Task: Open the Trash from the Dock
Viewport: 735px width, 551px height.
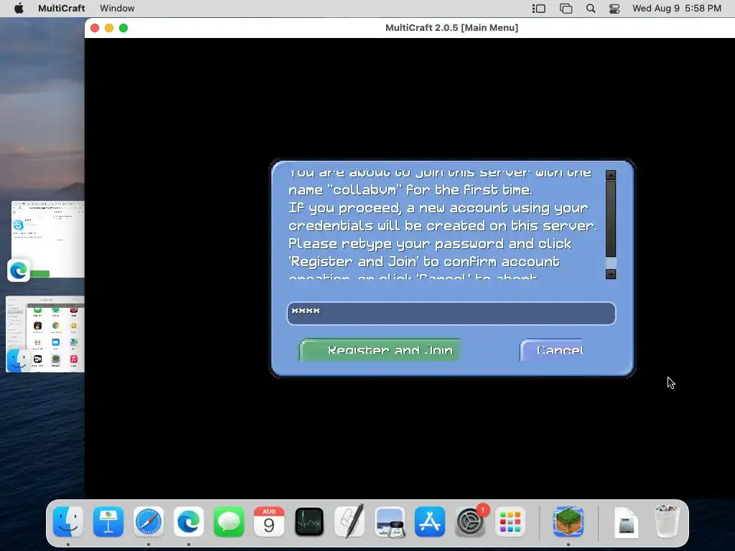Action: (667, 522)
